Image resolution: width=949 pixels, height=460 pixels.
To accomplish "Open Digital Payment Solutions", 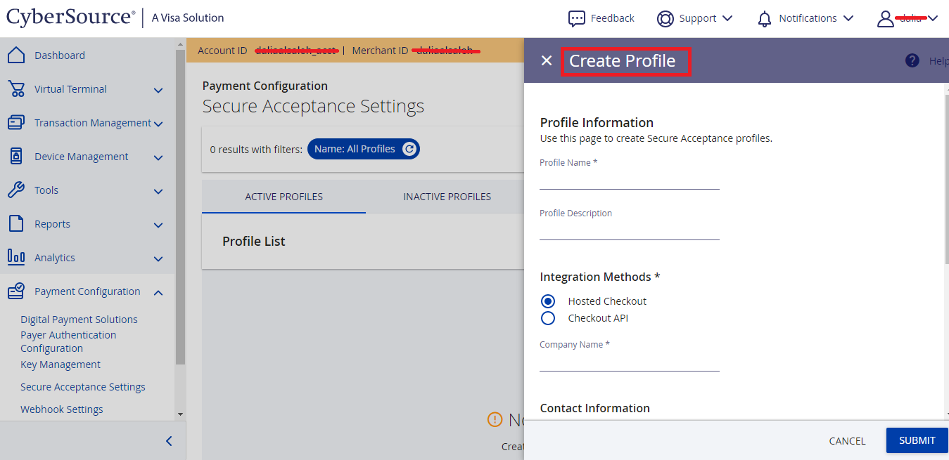I will (79, 320).
